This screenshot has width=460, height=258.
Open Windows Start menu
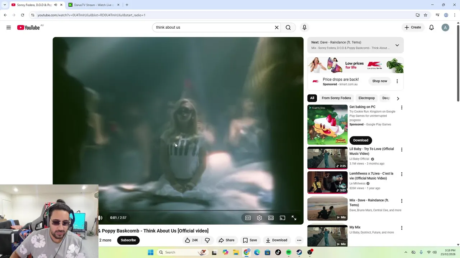coord(151,252)
